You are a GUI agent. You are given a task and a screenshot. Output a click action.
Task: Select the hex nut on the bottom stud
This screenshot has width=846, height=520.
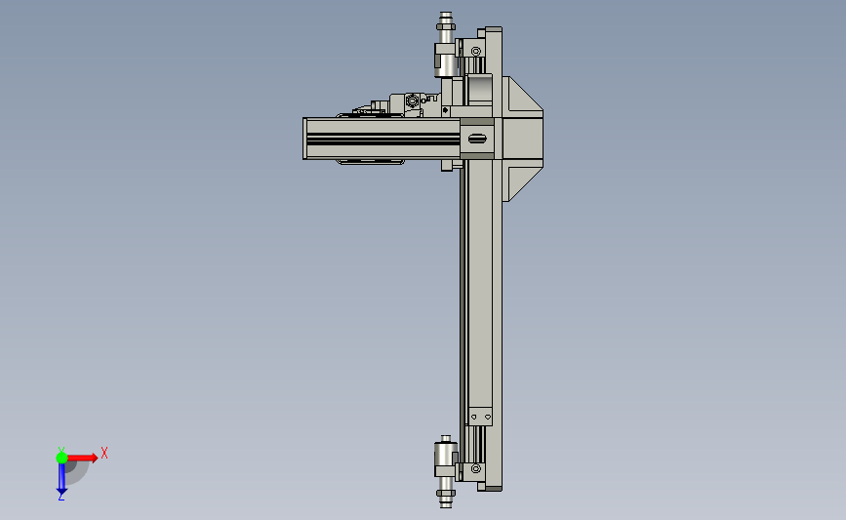click(446, 493)
